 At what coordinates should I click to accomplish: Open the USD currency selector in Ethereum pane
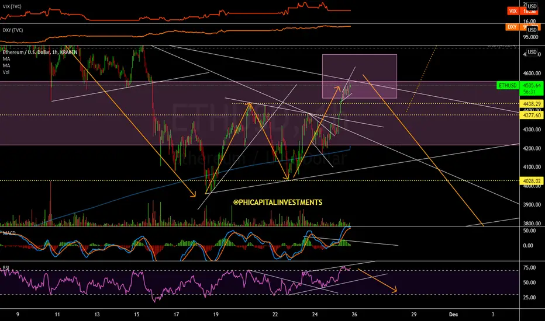(532, 52)
